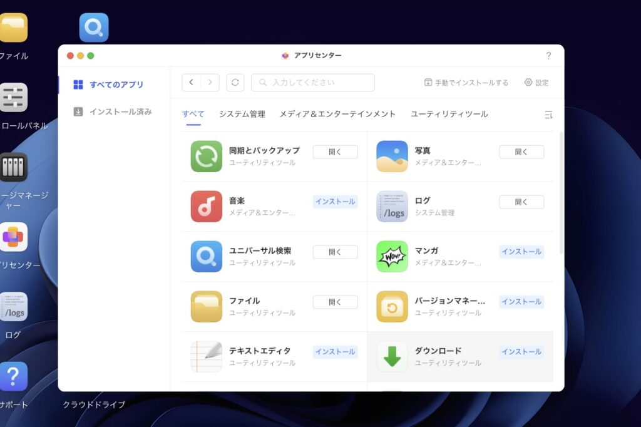641x427 pixels.
Task: Click the search input field
Action: (x=313, y=83)
